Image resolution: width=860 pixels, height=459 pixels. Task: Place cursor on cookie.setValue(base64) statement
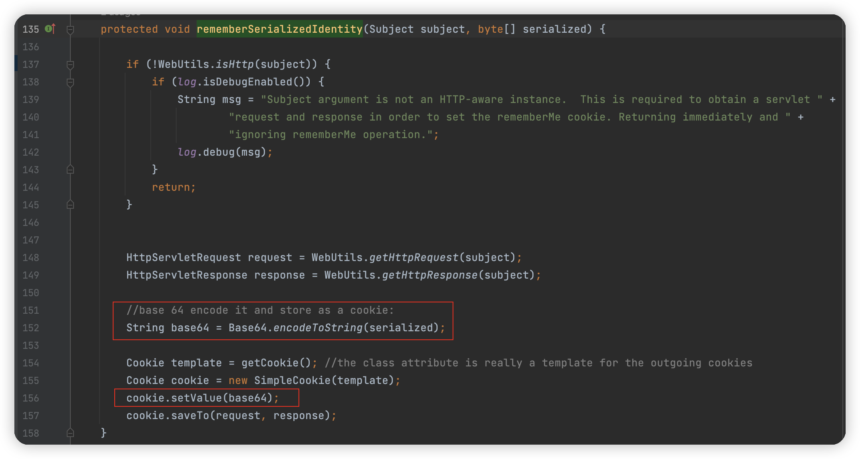coord(200,398)
